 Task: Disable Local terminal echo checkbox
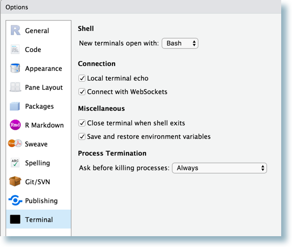coord(82,78)
